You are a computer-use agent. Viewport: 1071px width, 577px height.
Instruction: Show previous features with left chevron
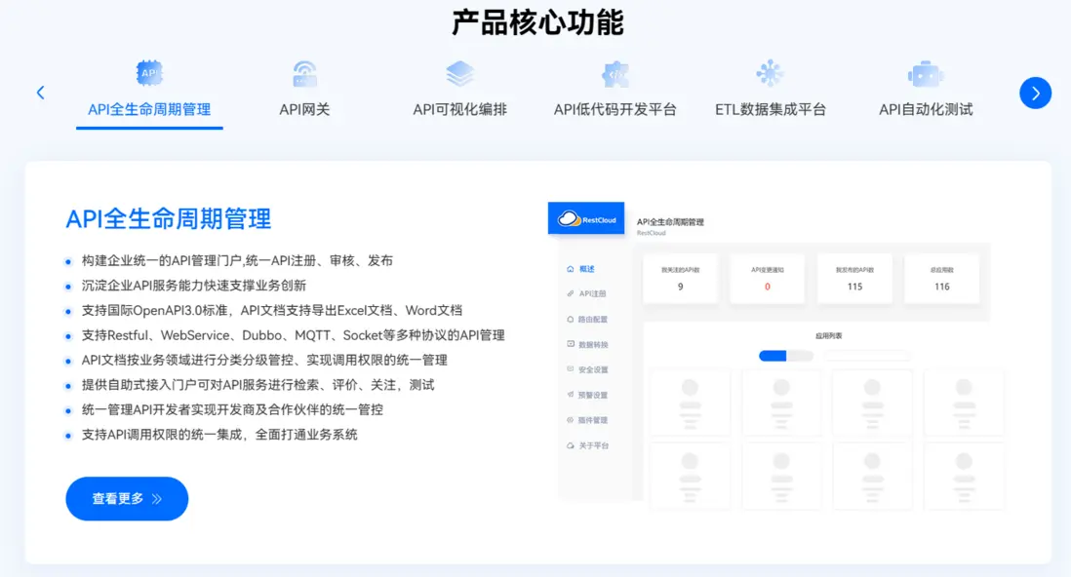point(40,93)
